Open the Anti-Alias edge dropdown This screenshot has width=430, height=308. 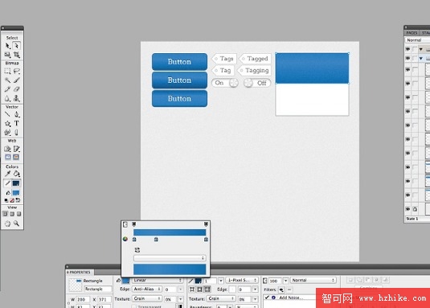coord(147,289)
